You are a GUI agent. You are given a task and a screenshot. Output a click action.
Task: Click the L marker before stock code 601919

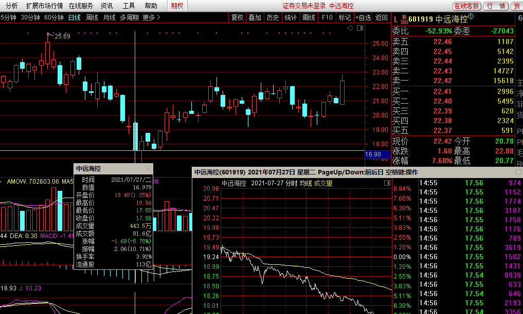click(396, 19)
